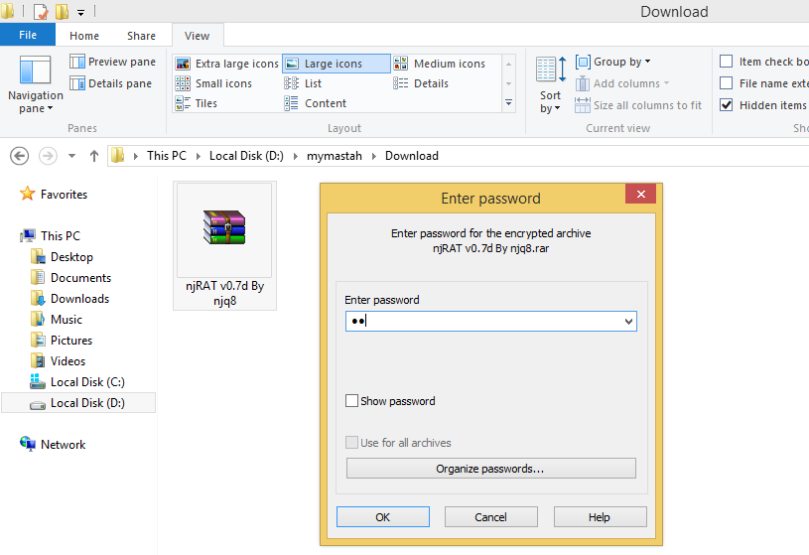This screenshot has height=555, width=809.
Task: Switch to the Share ribbon tab
Action: [141, 36]
